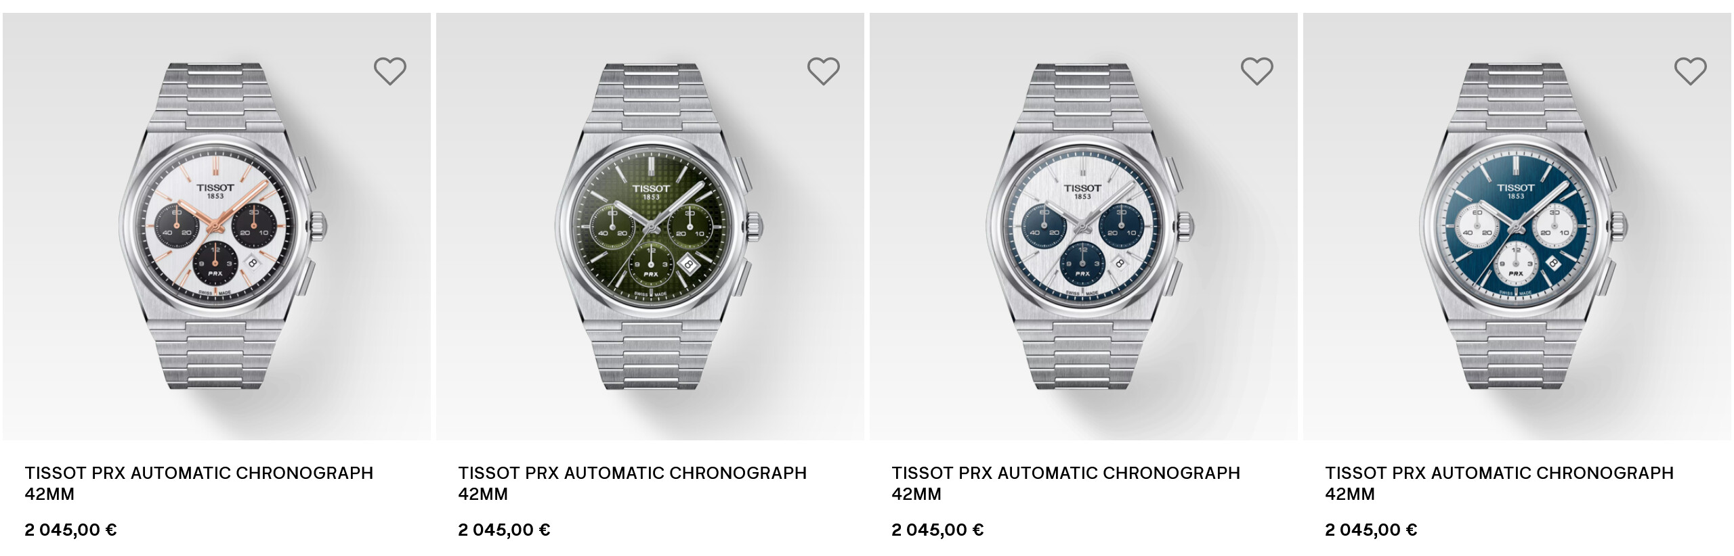The height and width of the screenshot is (556, 1734).
Task: Open third Tissot PRX Automatic Chronograph title
Action: pos(1066,483)
